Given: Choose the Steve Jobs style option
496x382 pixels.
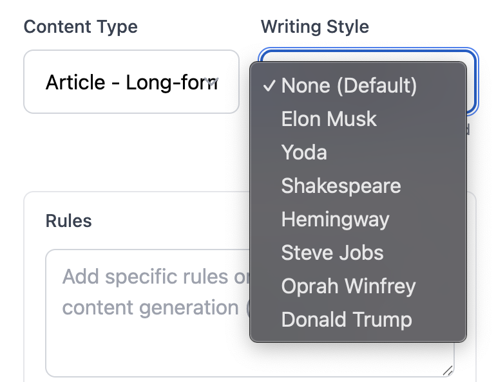Looking at the screenshot, I should point(332,253).
